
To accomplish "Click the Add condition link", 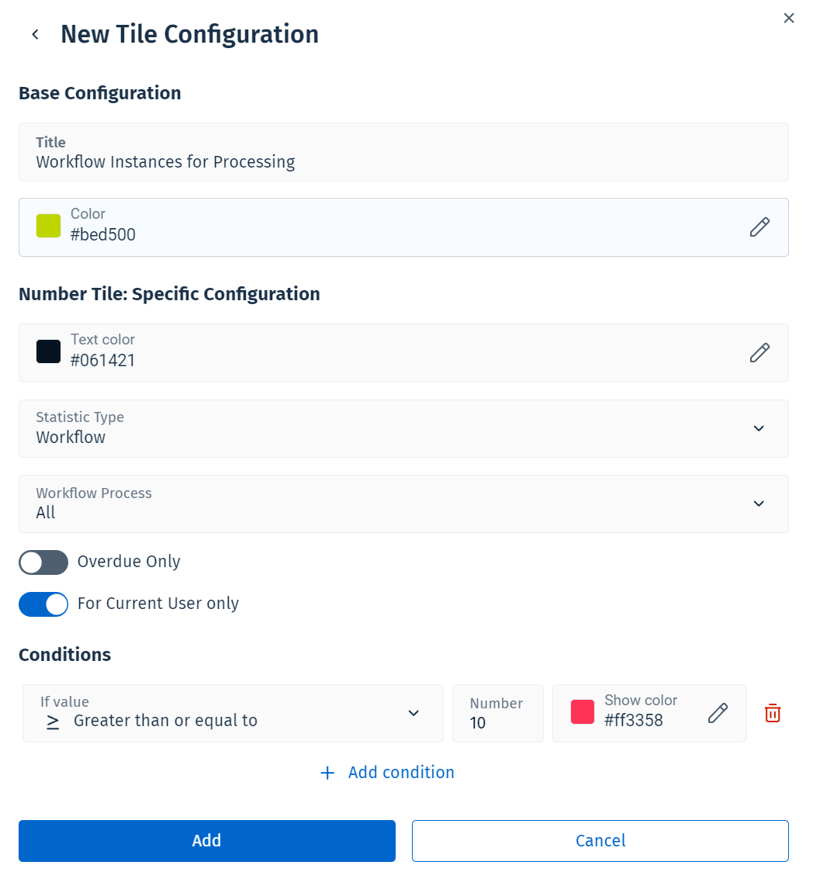I will 400,773.
